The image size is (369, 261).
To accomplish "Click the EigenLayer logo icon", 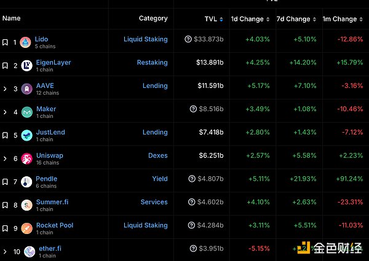I will click(x=27, y=66).
